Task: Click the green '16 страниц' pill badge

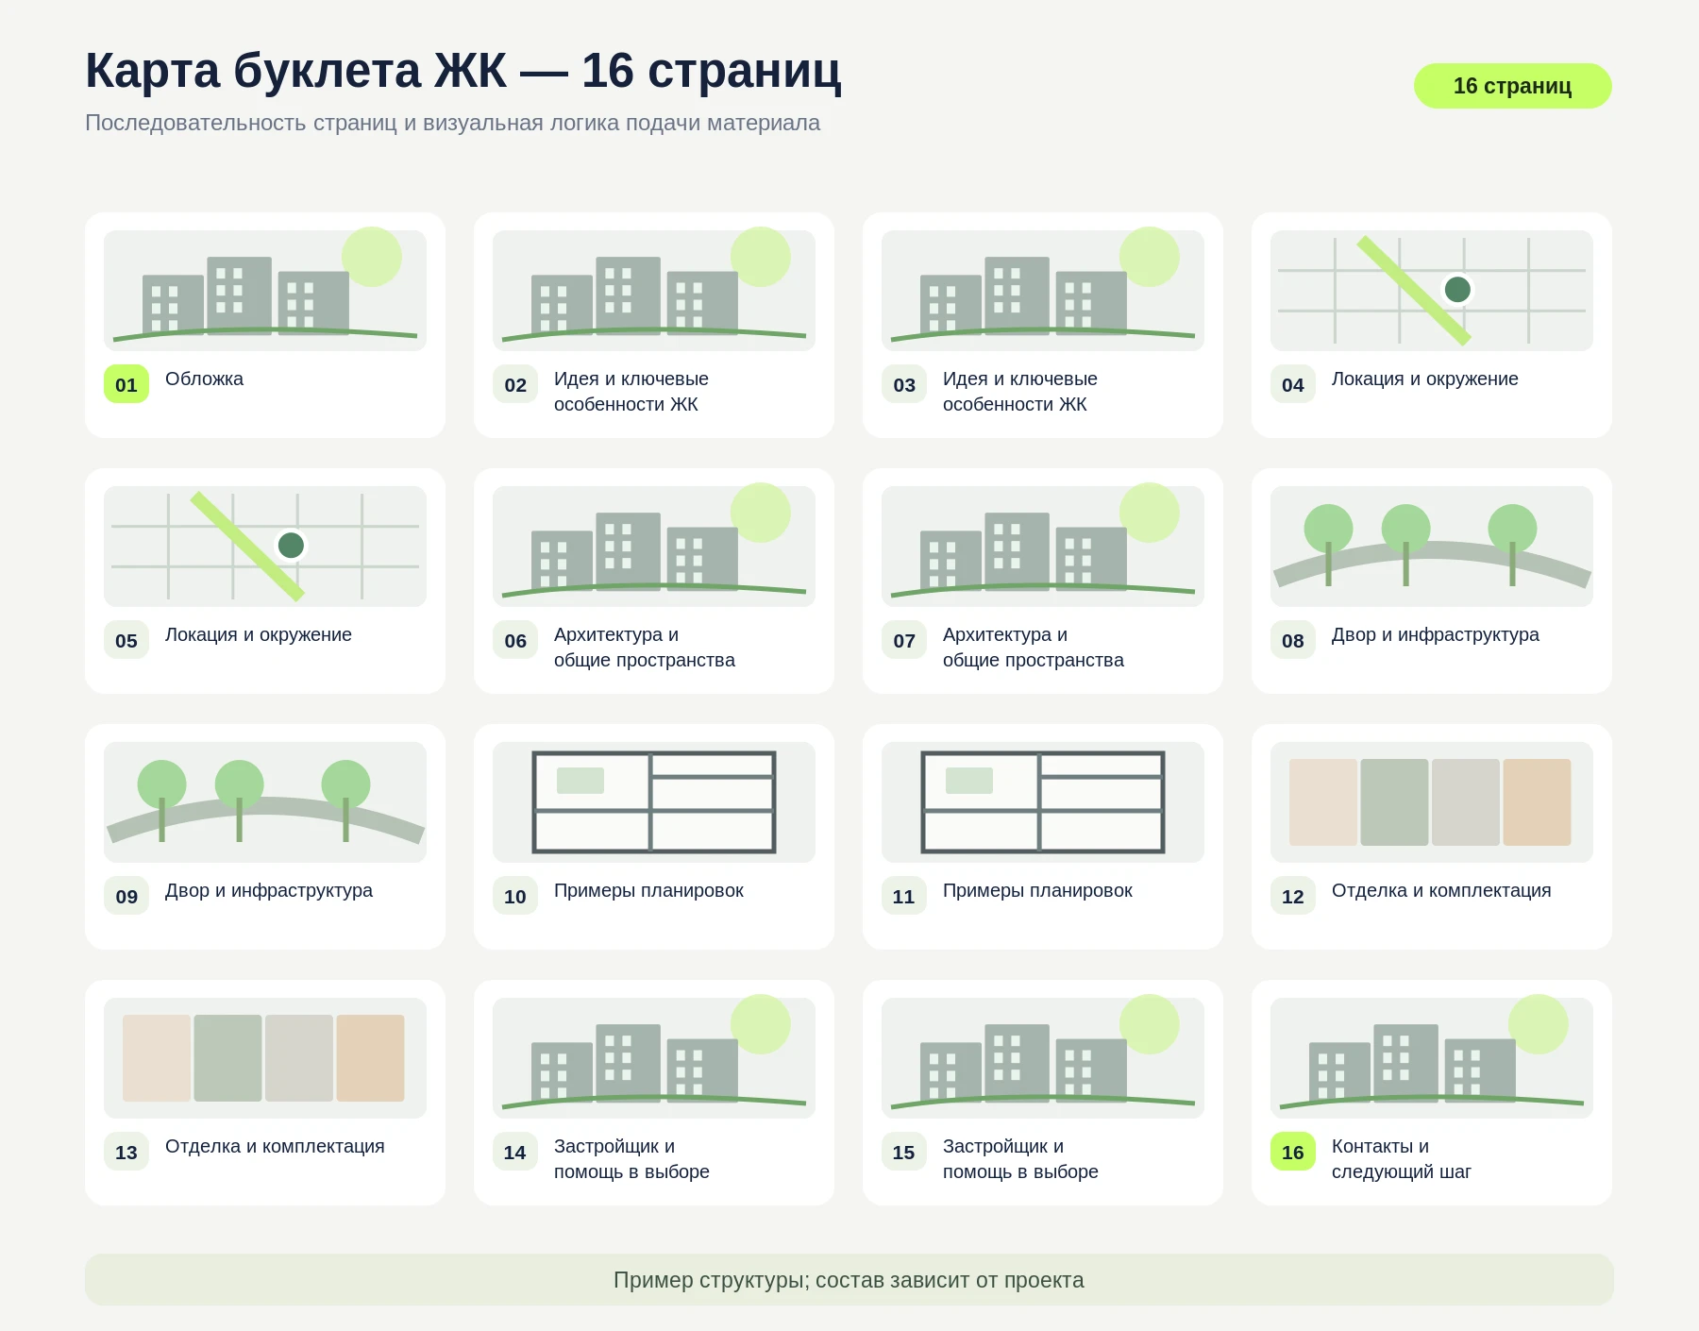Action: [x=1512, y=86]
